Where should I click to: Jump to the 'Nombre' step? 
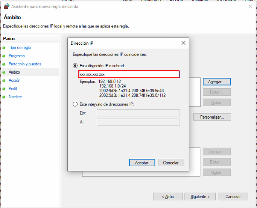tap(15, 96)
